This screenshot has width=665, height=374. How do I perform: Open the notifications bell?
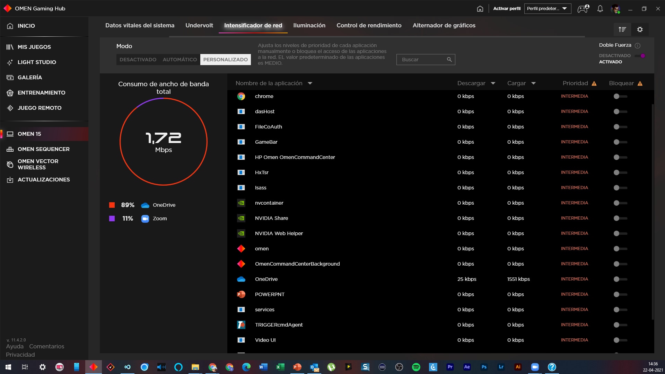click(x=600, y=9)
